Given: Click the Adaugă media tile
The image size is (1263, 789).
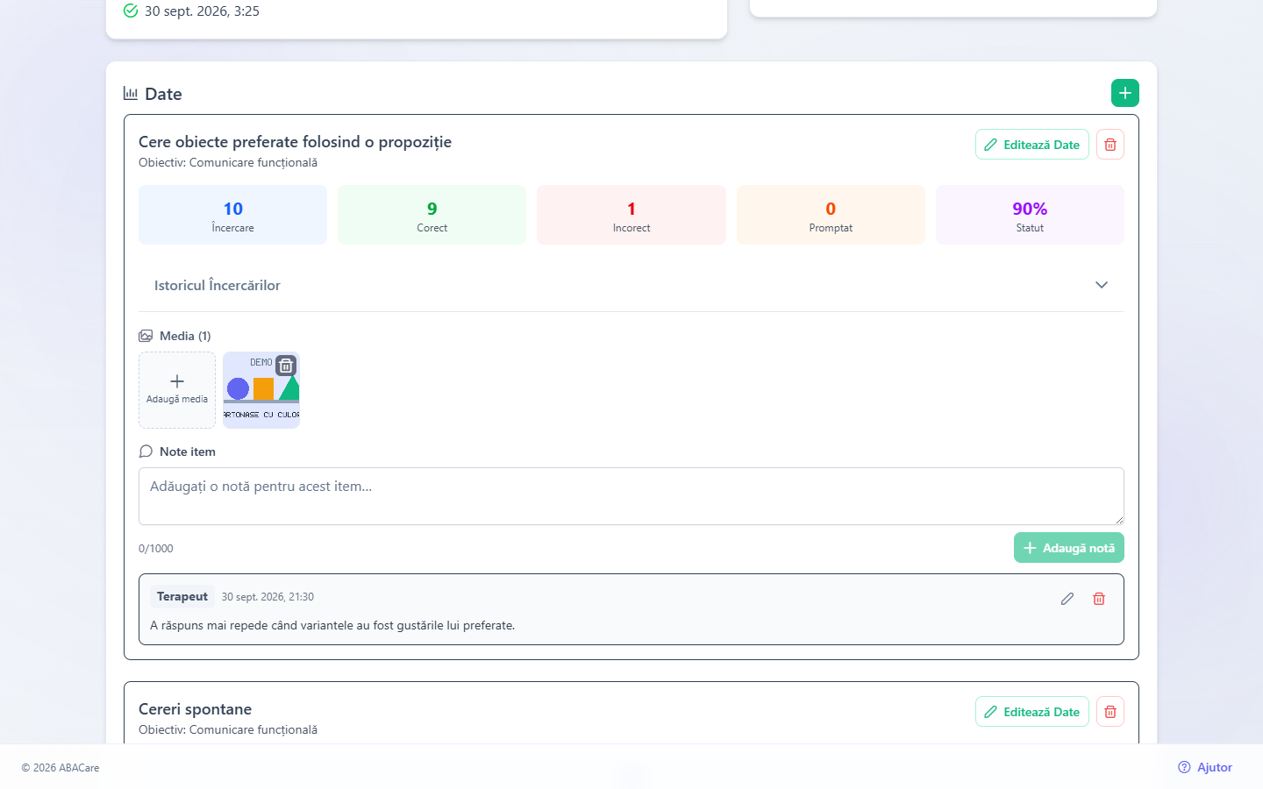Looking at the screenshot, I should [177, 390].
